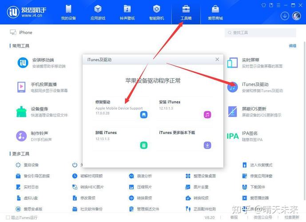The width and height of the screenshot is (306, 222).
Task: Open 正品配件检测 accessory check tool
Action: (200, 209)
